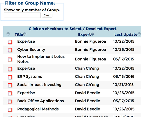Click the sort icon beside Title header
The width and height of the screenshot is (141, 117).
pos(25,34)
